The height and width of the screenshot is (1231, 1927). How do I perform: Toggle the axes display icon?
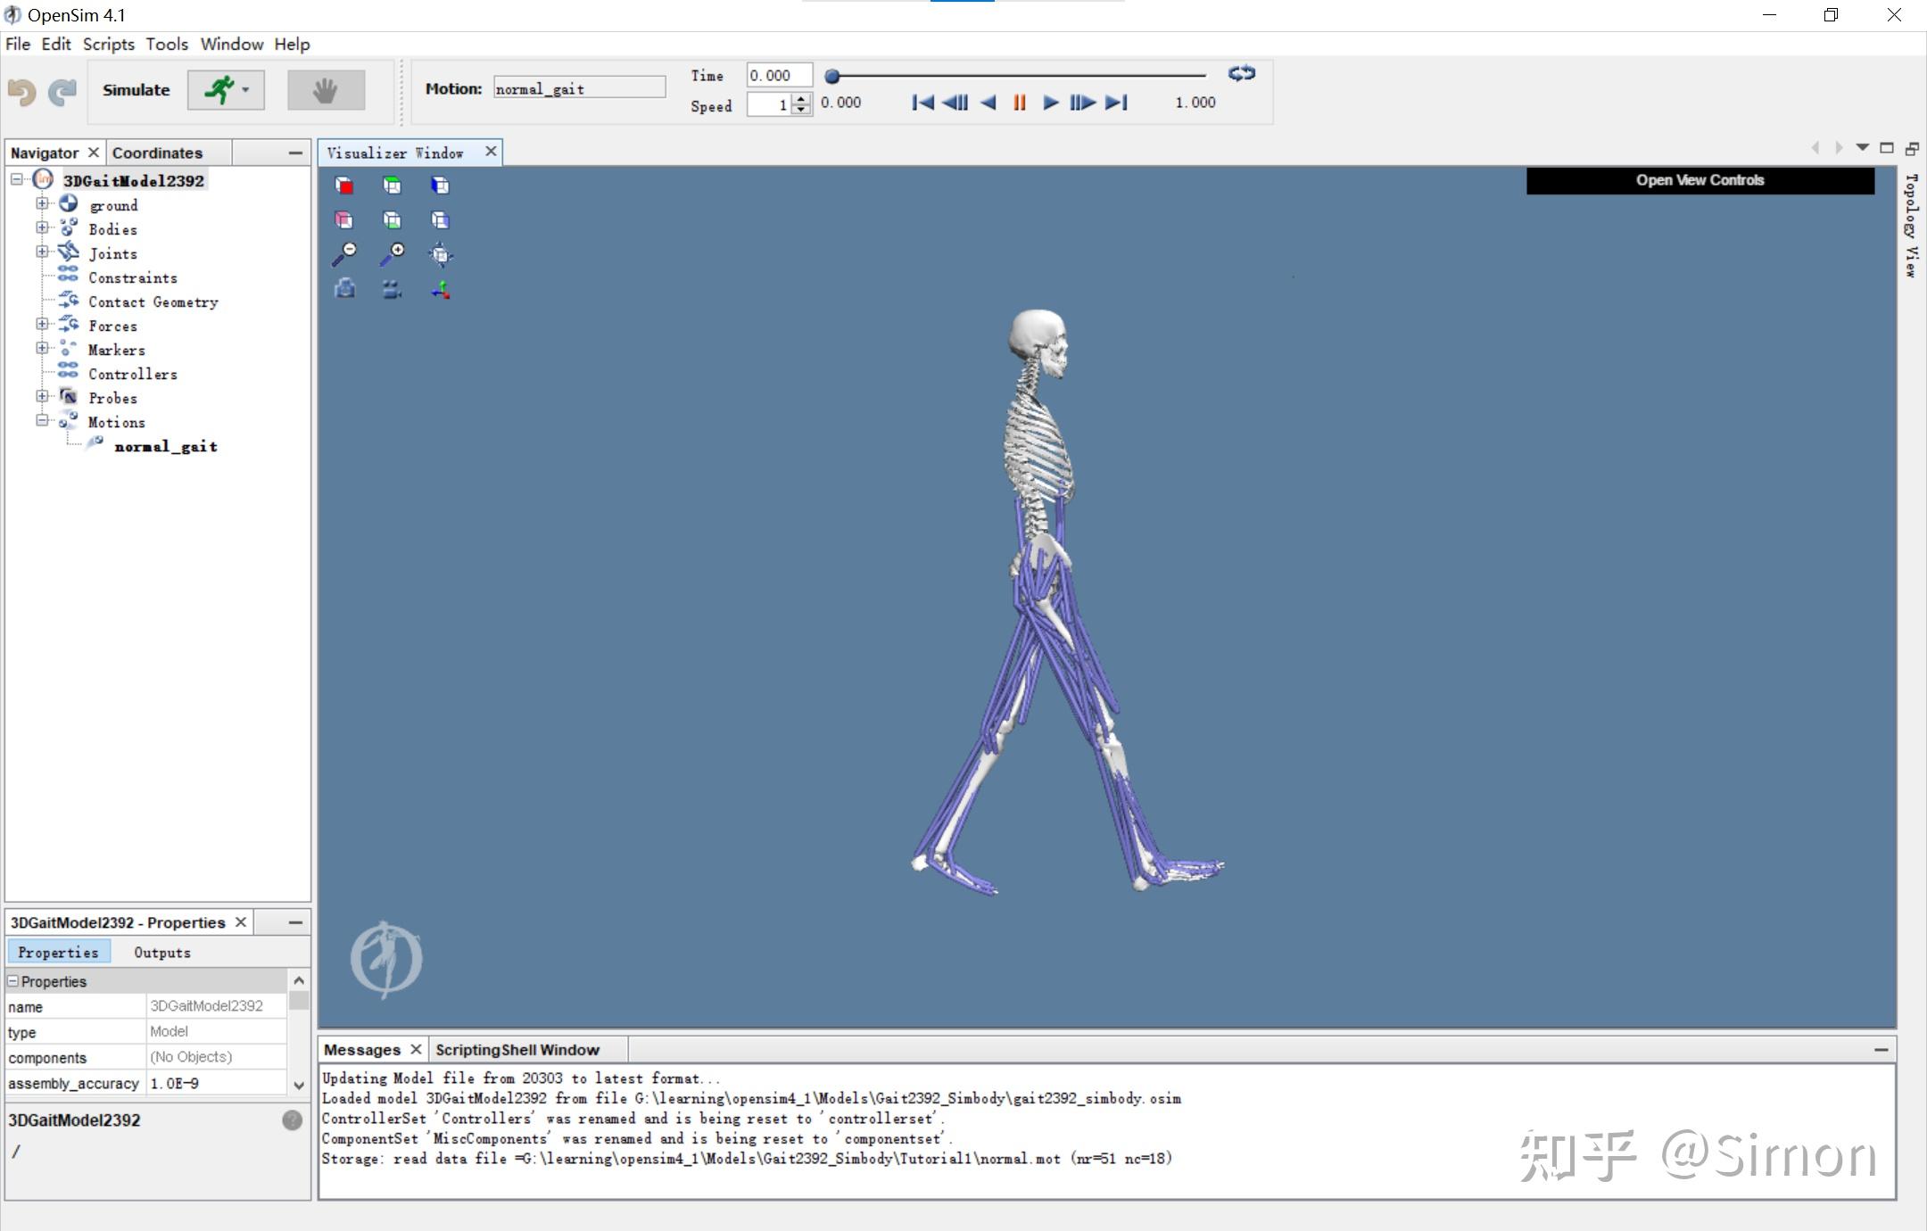click(440, 289)
